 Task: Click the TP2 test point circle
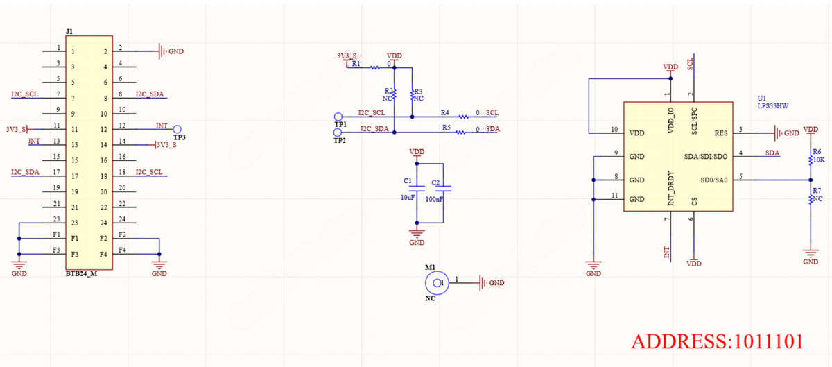tap(338, 132)
